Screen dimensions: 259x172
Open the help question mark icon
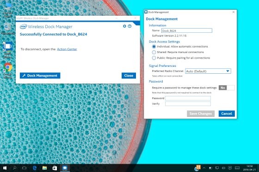tap(129, 26)
